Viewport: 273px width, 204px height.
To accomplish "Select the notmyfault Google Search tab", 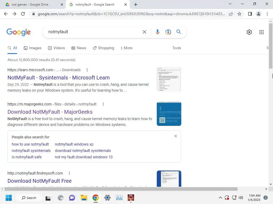I will 95,5.
